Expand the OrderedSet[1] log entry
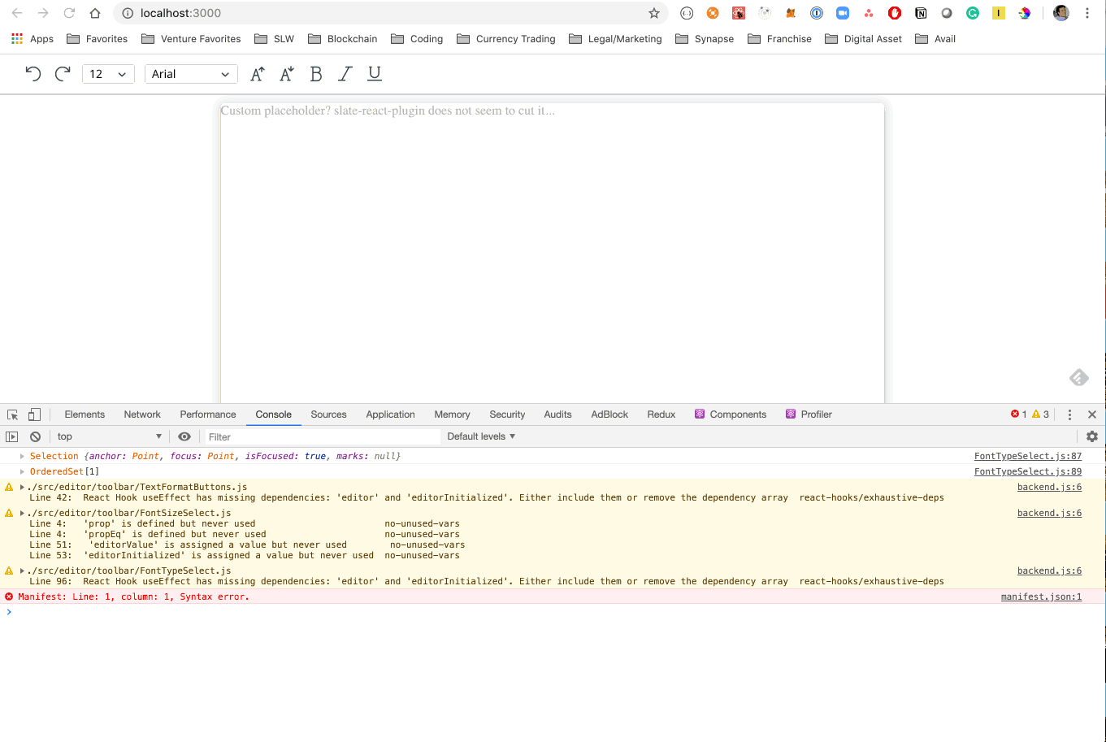 [23, 471]
